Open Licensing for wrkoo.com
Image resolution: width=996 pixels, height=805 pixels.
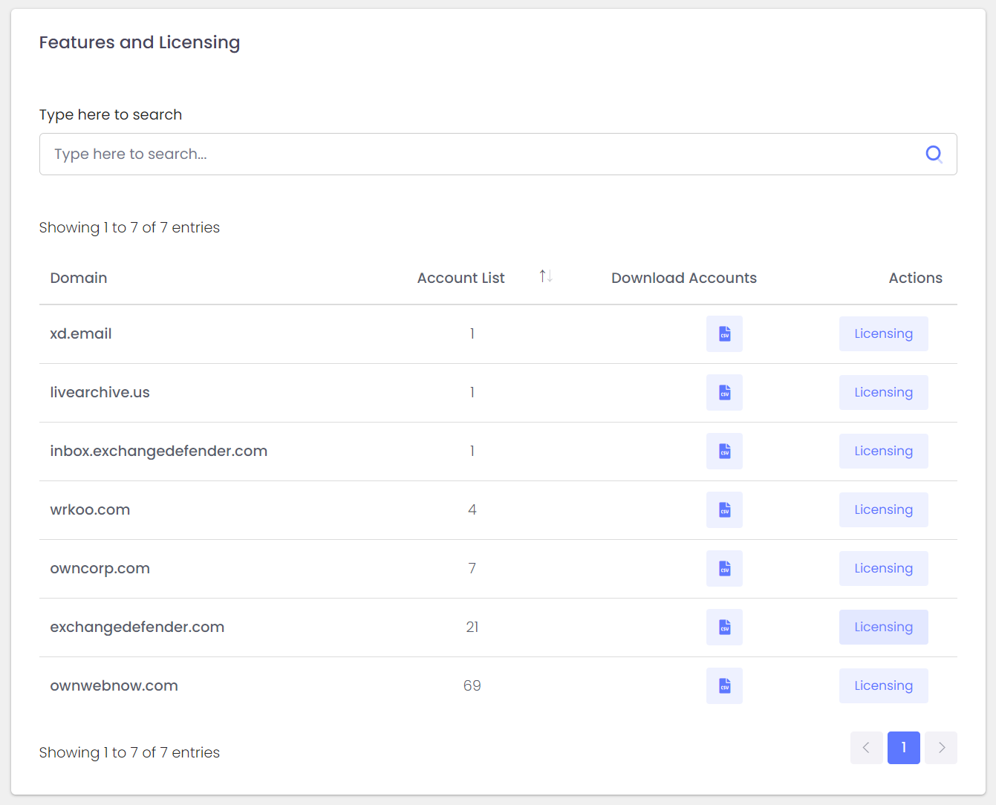[x=883, y=510]
